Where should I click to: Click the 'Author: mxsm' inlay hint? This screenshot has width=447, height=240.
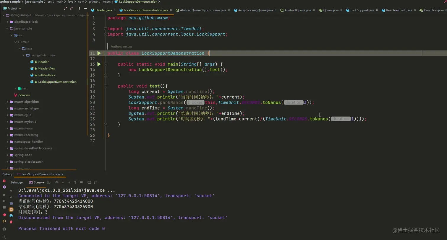click(121, 47)
